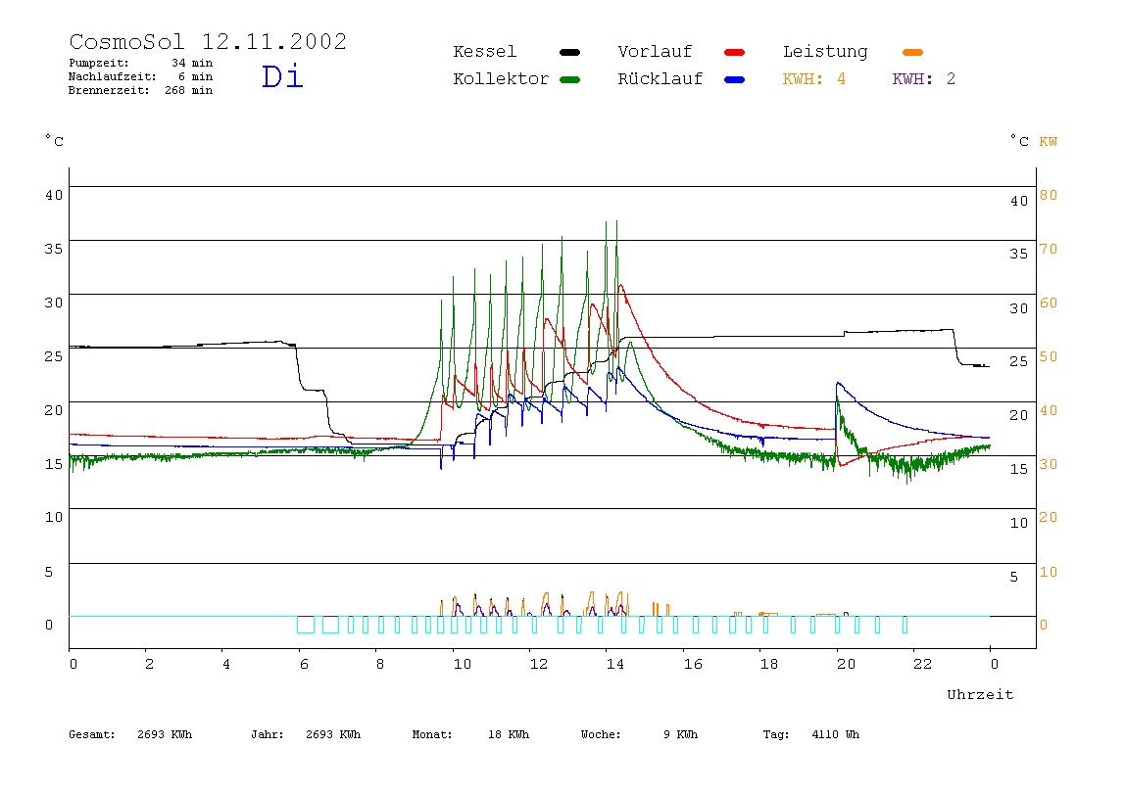The height and width of the screenshot is (795, 1125).
Task: Click the time-axis hour label "4"
Action: 226,664
